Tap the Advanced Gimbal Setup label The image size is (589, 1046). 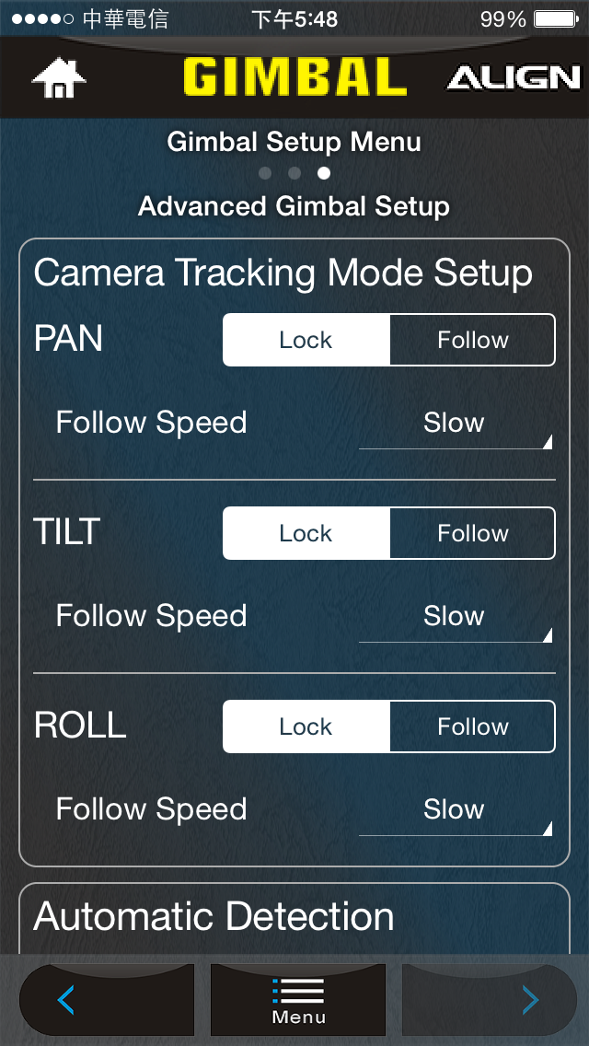coord(293,205)
